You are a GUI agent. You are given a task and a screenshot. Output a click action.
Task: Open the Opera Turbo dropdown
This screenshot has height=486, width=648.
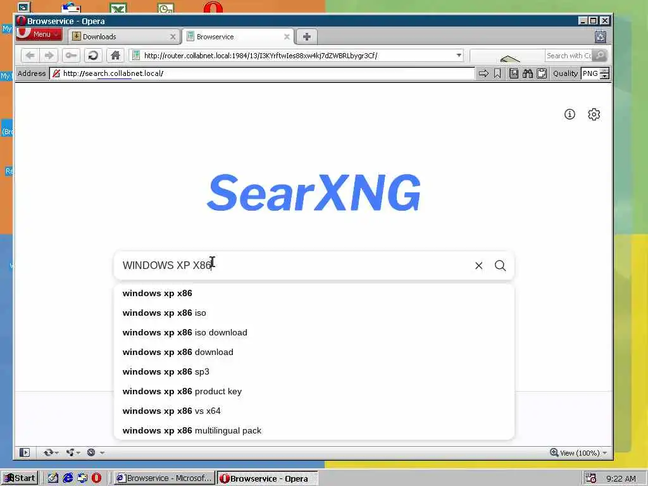click(95, 452)
